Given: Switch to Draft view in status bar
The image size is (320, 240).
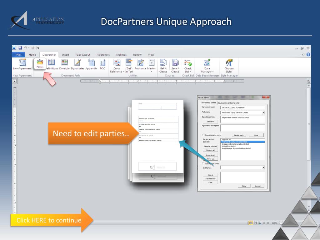Looking at the screenshot, I should pyautogui.click(x=268, y=223).
